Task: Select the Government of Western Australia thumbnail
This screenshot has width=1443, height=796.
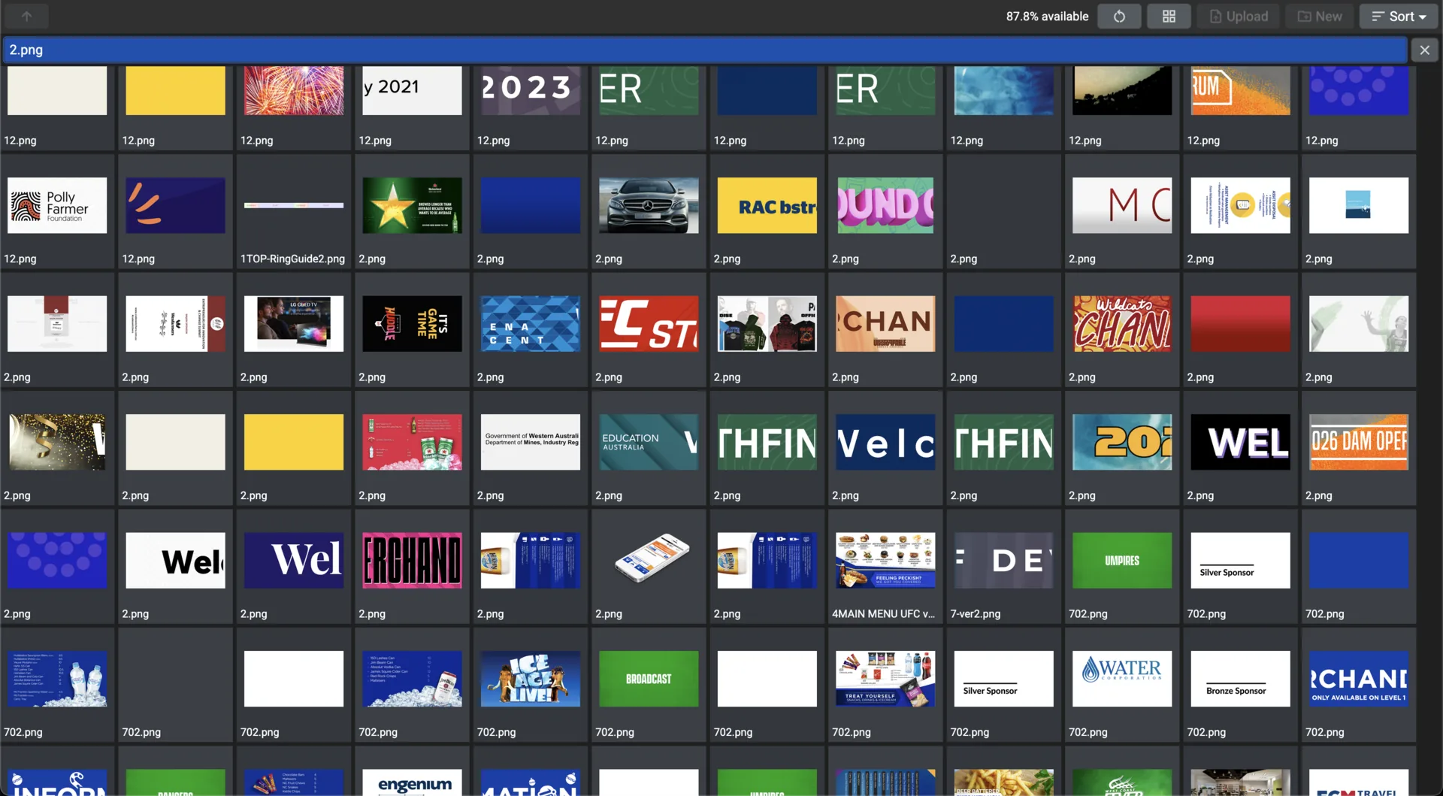Action: coord(531,442)
